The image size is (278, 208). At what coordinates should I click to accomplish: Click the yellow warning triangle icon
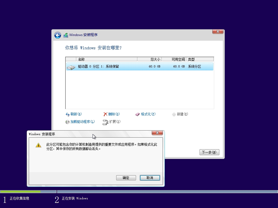click(x=39, y=145)
